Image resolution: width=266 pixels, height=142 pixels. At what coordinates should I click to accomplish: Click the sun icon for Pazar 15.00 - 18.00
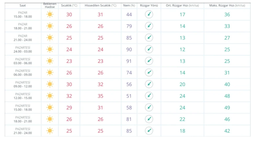(x=50, y=14)
